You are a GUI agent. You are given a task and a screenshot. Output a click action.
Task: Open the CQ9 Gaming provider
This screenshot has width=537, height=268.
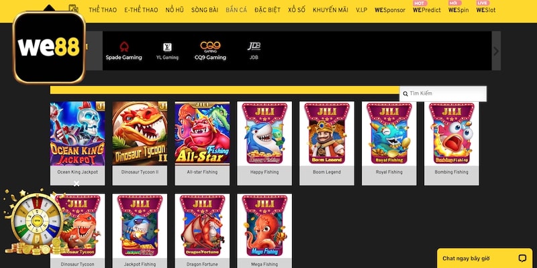pos(210,47)
